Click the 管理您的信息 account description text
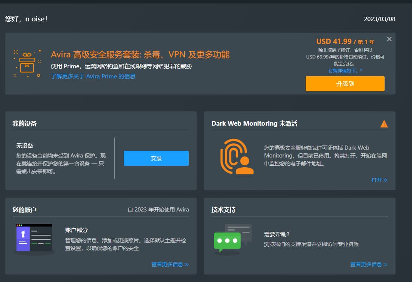Screen dimensions: 412x282 [126, 244]
